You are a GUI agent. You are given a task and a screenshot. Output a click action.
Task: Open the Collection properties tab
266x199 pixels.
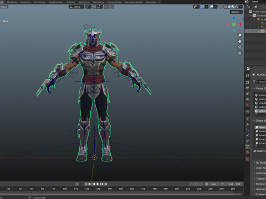tap(248, 112)
